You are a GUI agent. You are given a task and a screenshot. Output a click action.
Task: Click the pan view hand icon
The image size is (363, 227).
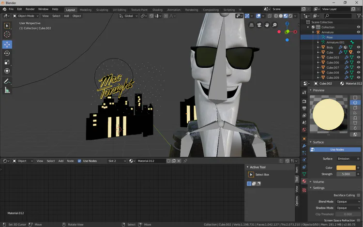click(x=267, y=25)
